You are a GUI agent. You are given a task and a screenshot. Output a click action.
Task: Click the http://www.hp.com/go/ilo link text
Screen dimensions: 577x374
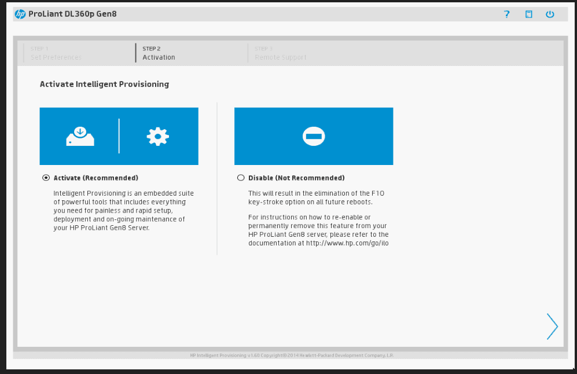[x=347, y=243]
